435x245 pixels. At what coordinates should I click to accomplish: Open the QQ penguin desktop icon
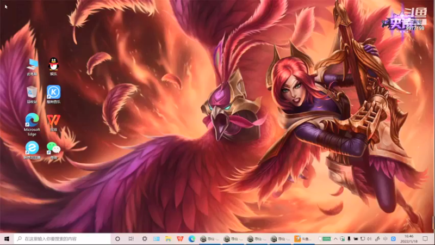(53, 66)
